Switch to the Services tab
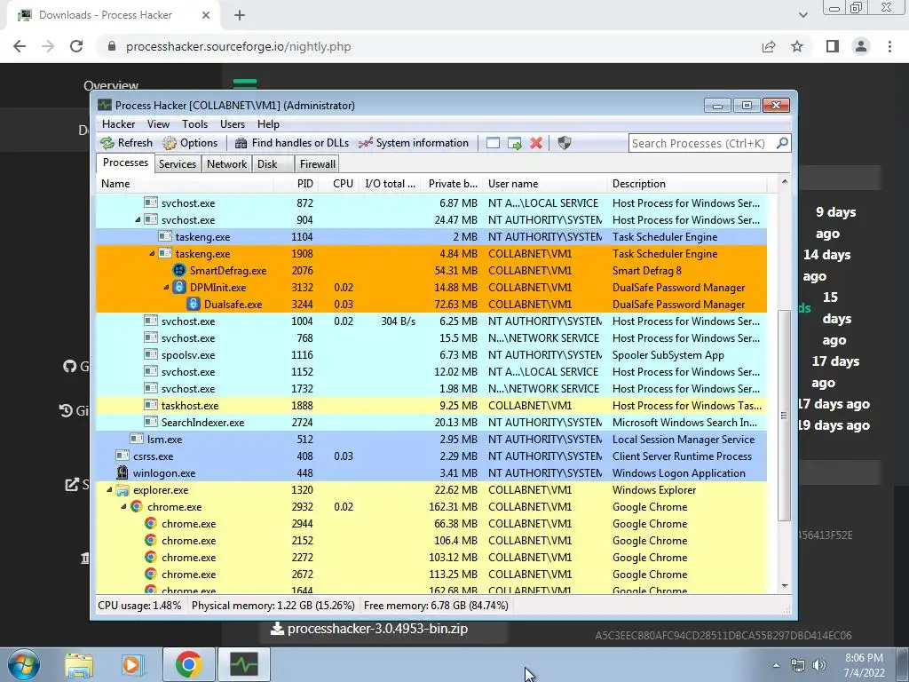 pyautogui.click(x=178, y=164)
